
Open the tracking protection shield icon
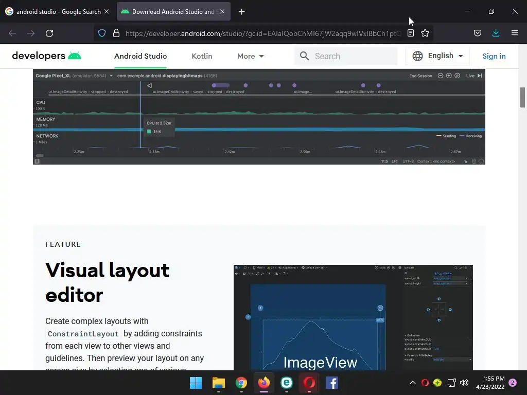pos(102,33)
